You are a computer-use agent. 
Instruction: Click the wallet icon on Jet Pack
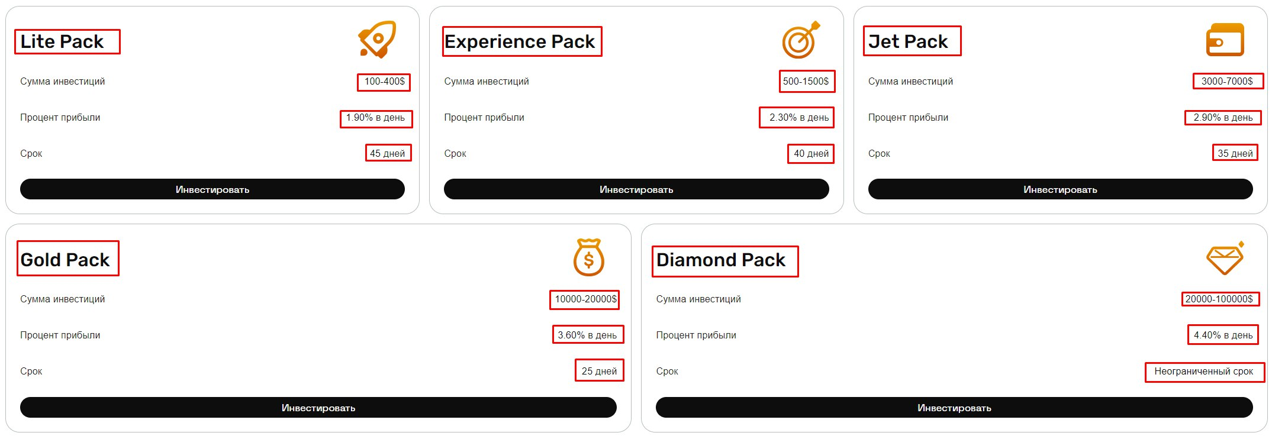1225,40
